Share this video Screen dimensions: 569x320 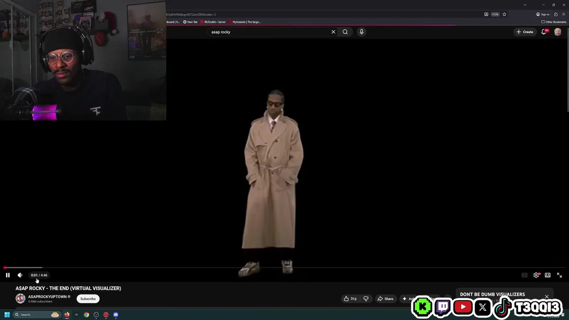385,299
